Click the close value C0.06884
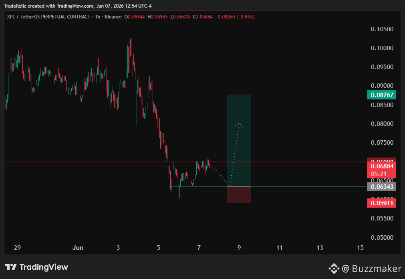The width and height of the screenshot is (405, 279). (x=203, y=17)
